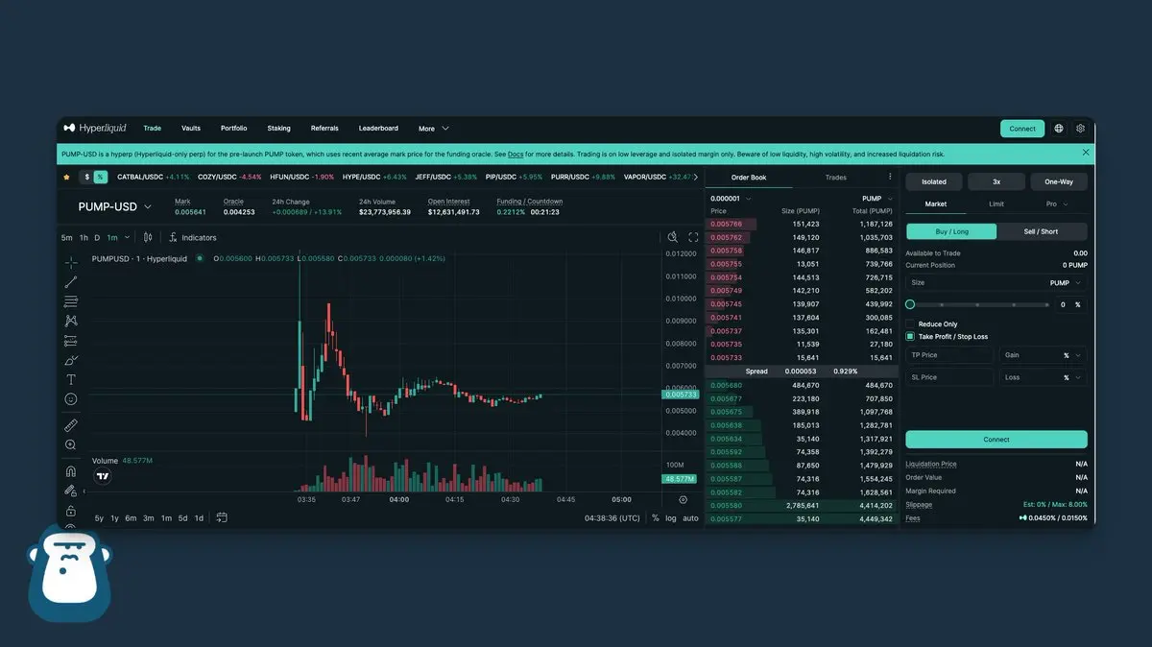Open the Indicators menu

tap(193, 237)
